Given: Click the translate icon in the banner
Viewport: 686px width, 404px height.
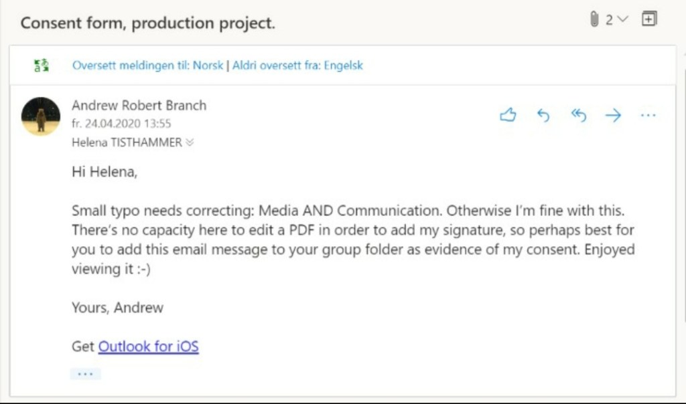Looking at the screenshot, I should (x=42, y=66).
